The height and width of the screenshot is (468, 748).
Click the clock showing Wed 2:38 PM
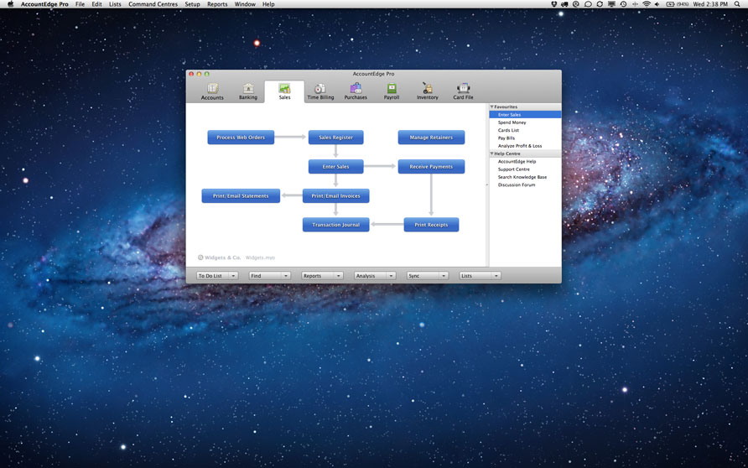point(710,4)
